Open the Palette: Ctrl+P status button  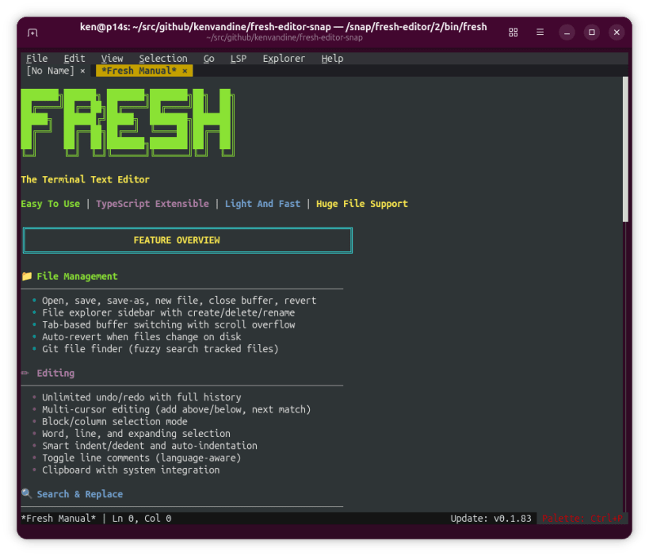pos(582,518)
